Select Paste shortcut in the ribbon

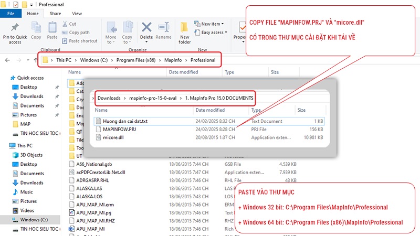pyautogui.click(x=80, y=41)
